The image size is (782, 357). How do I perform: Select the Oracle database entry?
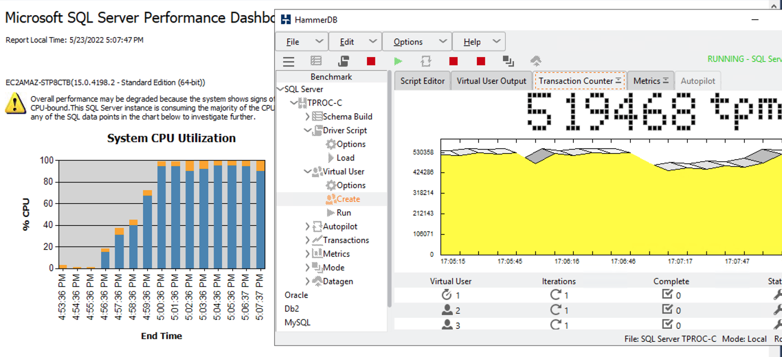point(296,295)
